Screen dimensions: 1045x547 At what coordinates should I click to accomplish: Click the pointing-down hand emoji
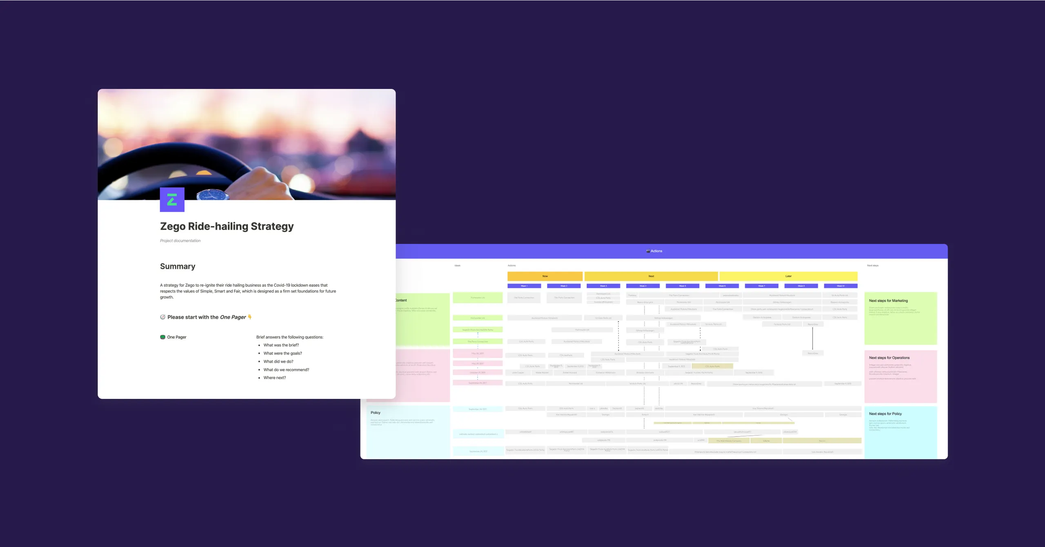pyautogui.click(x=250, y=317)
